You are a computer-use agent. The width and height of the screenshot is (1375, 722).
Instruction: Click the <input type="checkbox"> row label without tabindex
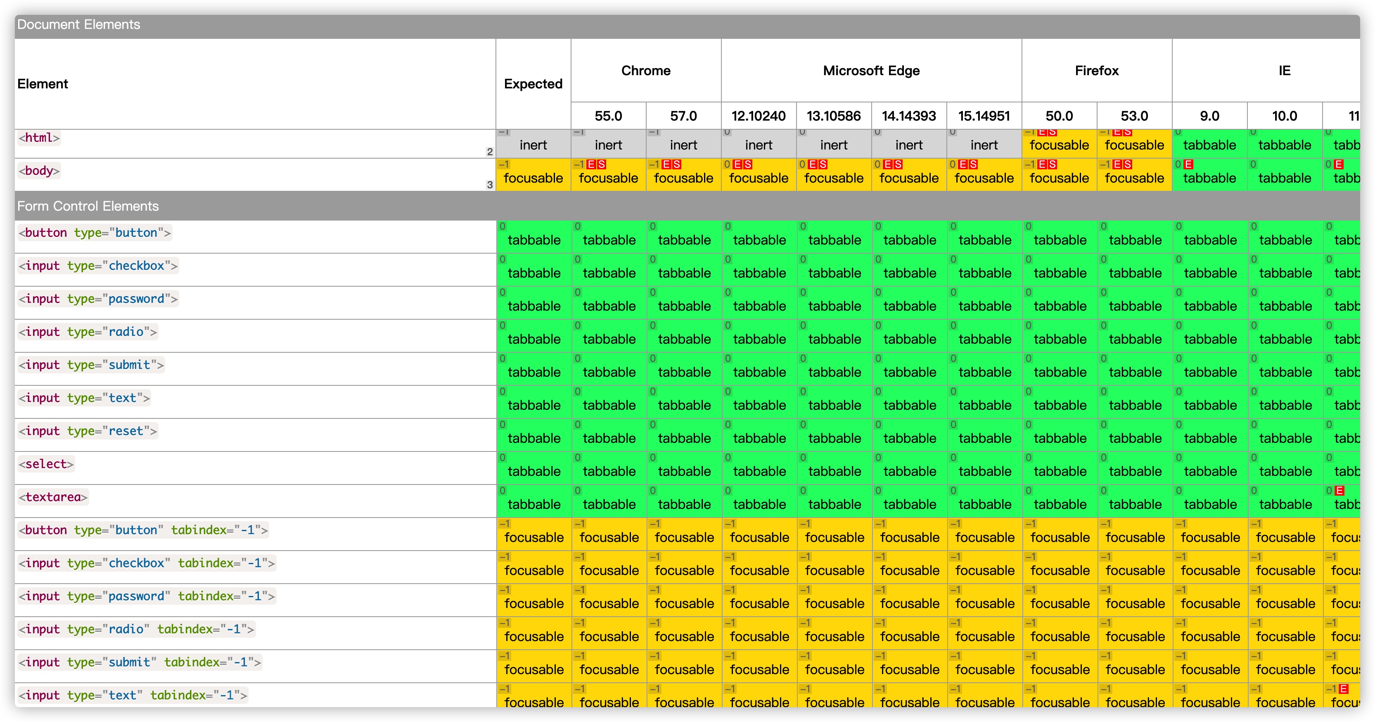click(x=98, y=266)
